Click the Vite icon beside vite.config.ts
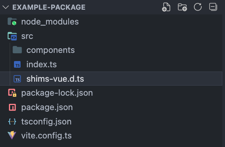225x147 pixels. (12, 135)
